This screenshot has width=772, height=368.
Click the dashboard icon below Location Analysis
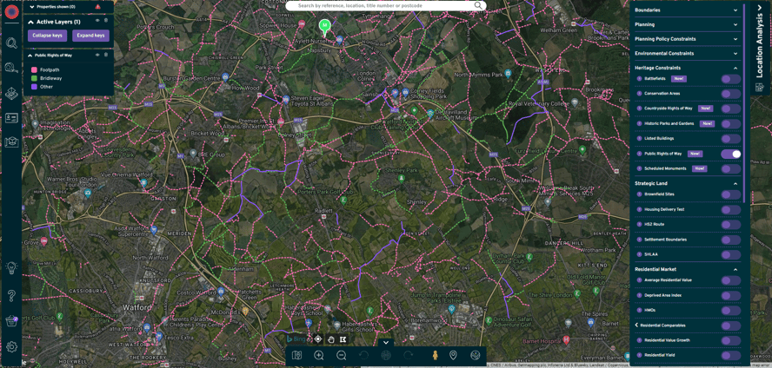point(759,88)
